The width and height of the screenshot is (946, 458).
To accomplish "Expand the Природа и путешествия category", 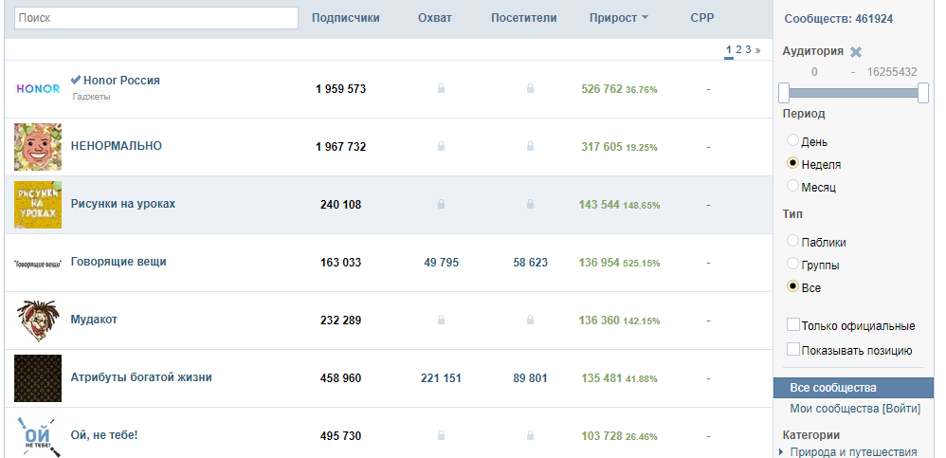I will coord(782,452).
